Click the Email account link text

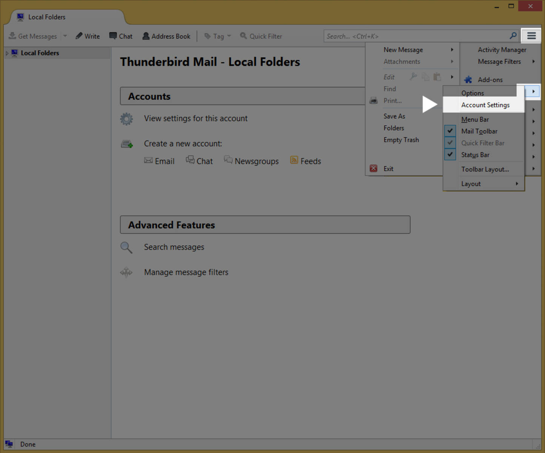click(165, 161)
